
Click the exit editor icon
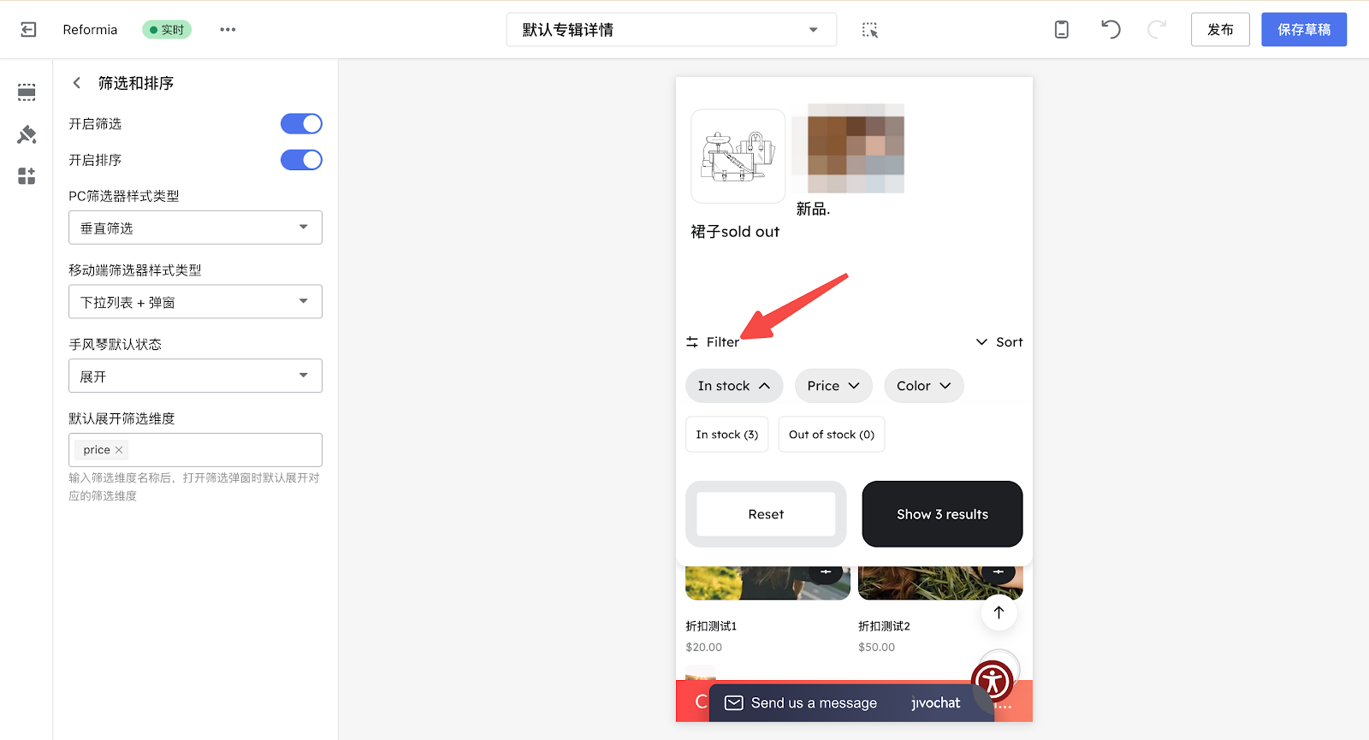click(x=28, y=30)
